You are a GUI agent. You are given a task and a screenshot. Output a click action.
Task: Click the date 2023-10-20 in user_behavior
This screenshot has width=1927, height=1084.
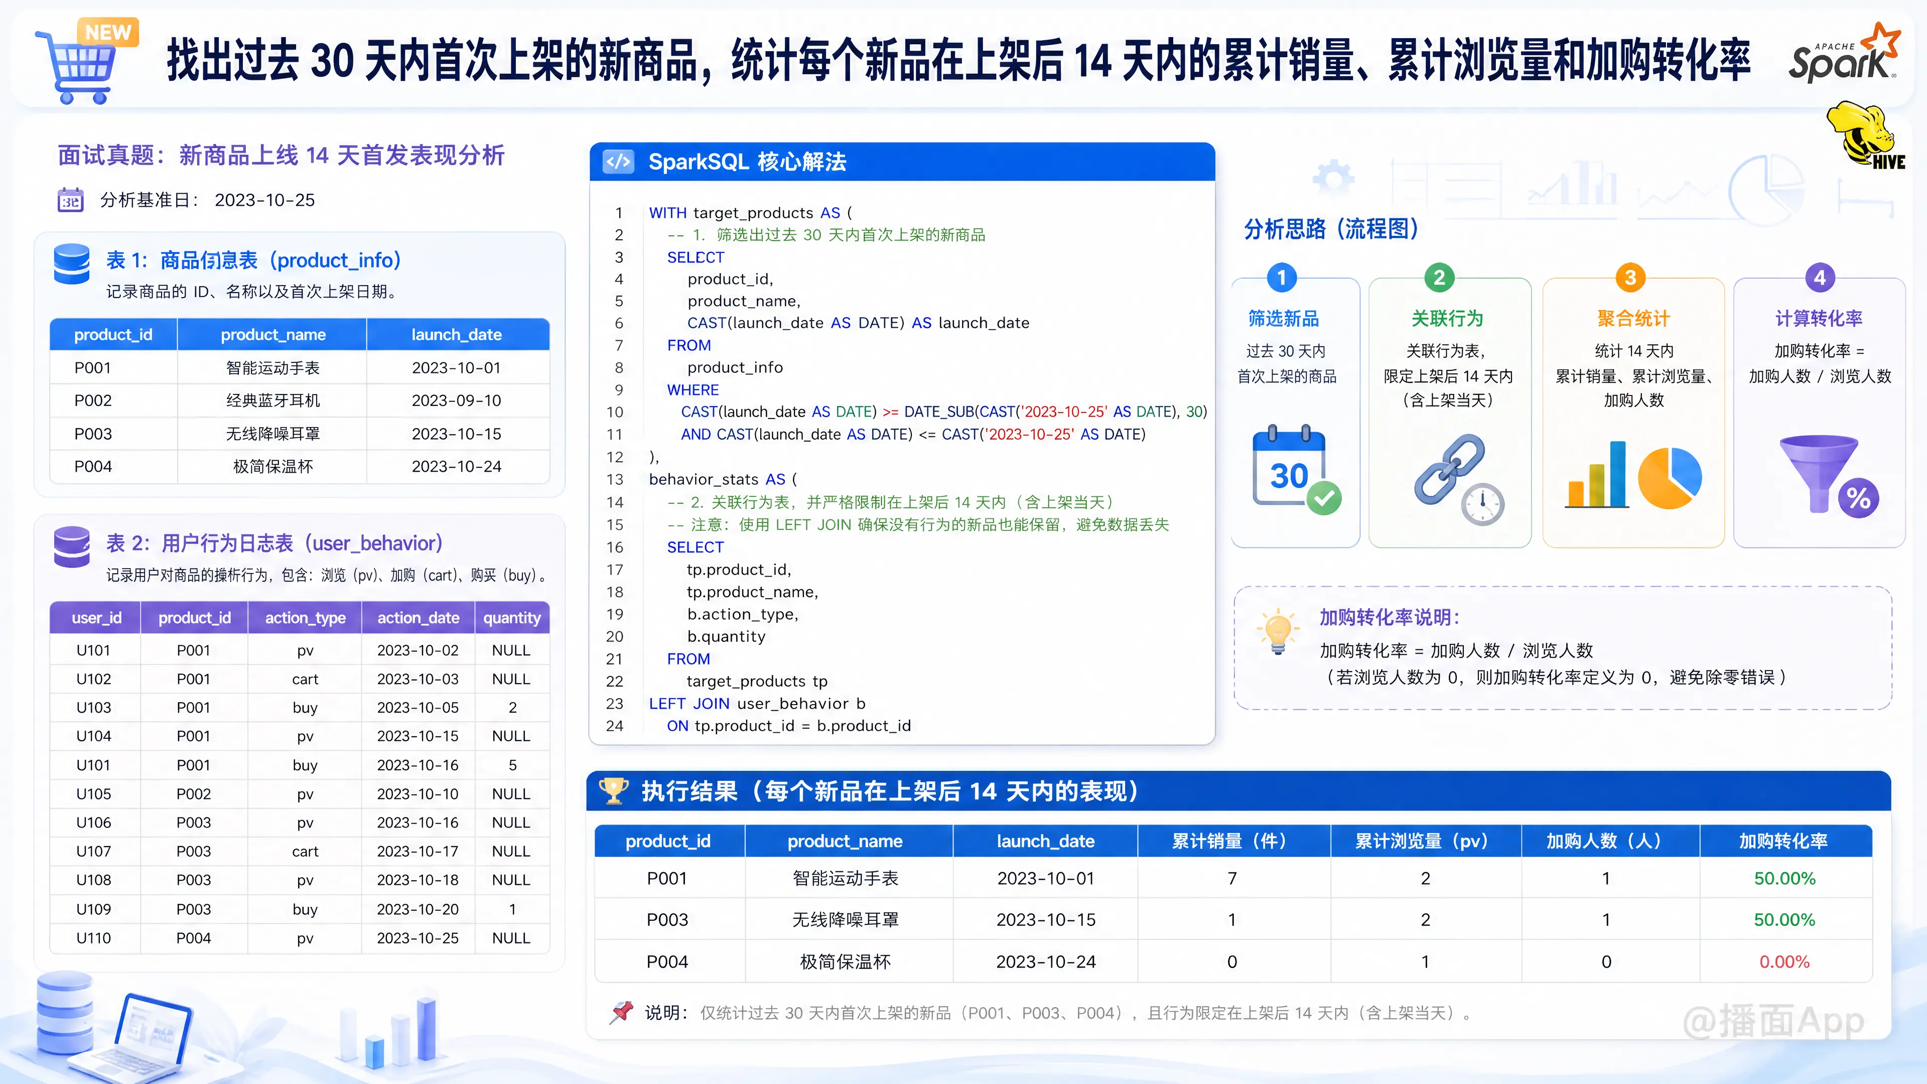418,910
